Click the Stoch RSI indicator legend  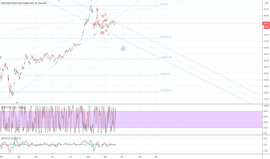[x=13, y=108]
